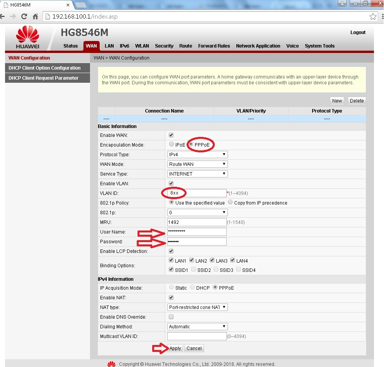Select the IPoE encapsulation radio button
This screenshot has width=384, height=367.
pos(172,145)
